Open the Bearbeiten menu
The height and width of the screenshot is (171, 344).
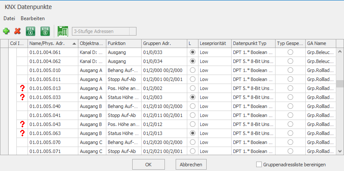point(33,18)
